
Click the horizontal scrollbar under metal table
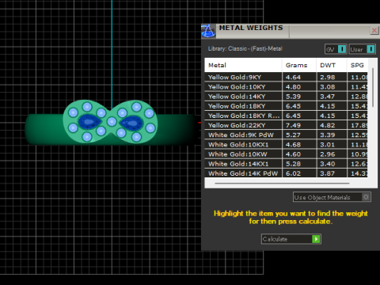pos(282,183)
